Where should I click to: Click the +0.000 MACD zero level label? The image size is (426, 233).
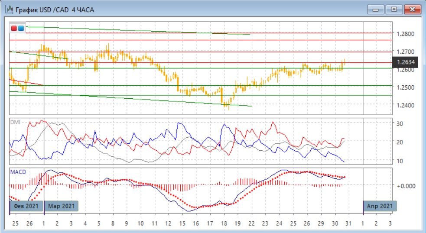pos(406,185)
